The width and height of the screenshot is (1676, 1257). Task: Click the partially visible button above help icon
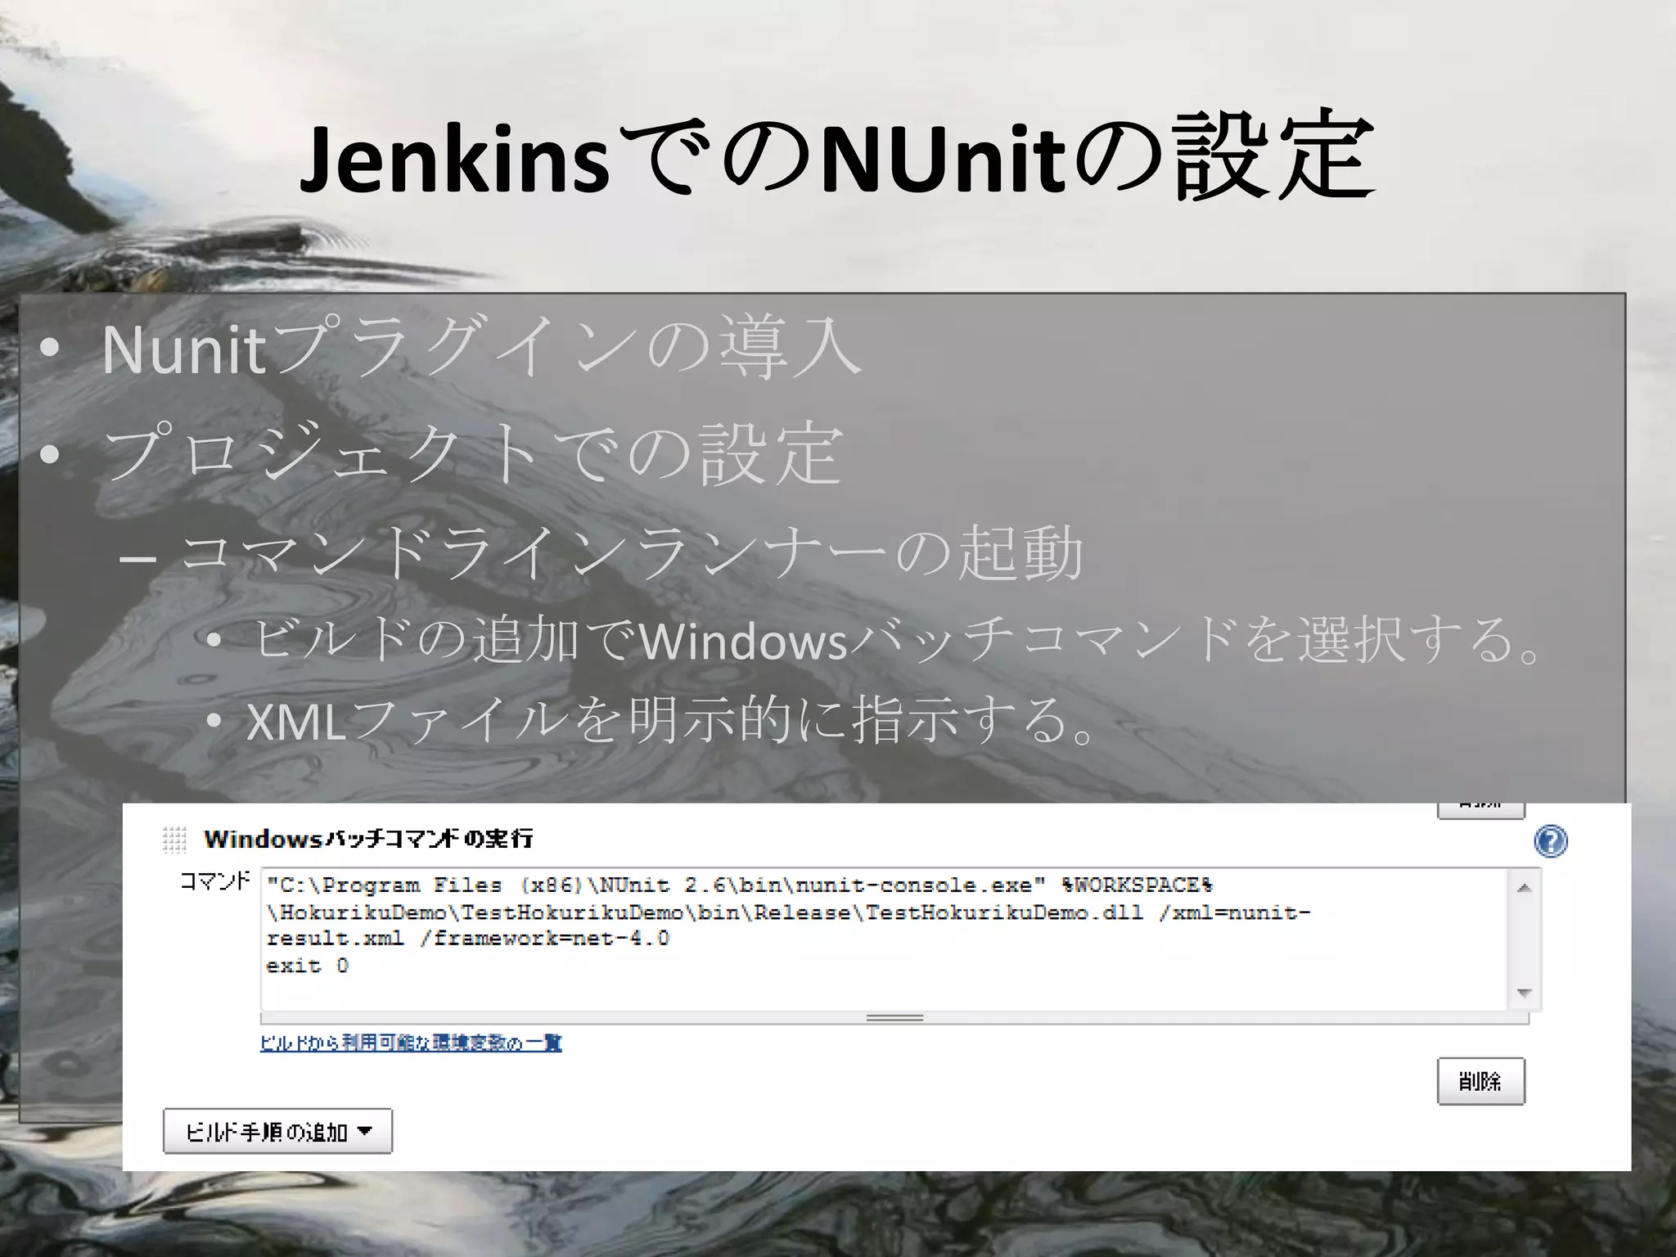tap(1481, 810)
